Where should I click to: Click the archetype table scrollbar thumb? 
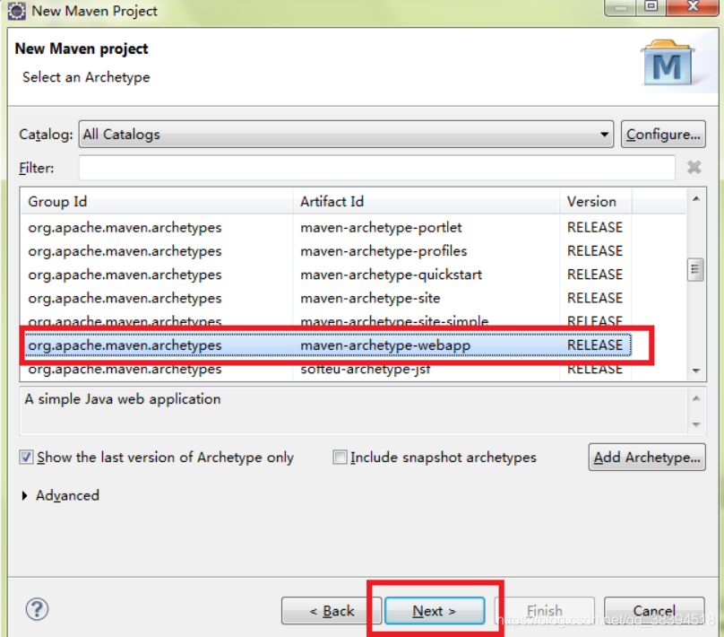695,269
